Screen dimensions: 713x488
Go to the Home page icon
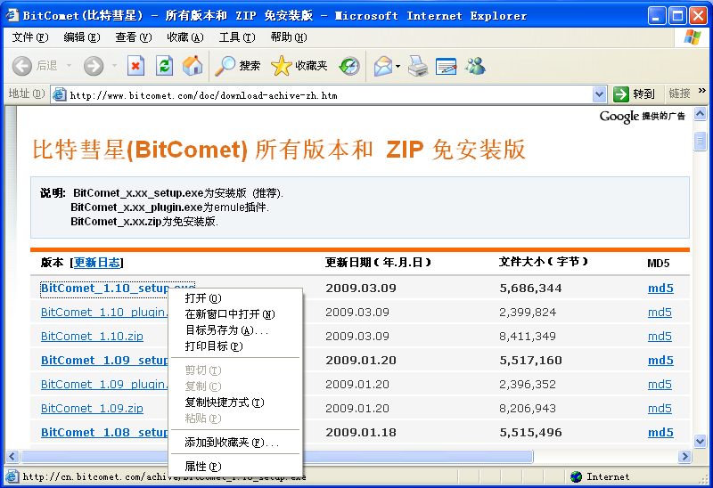click(x=193, y=66)
